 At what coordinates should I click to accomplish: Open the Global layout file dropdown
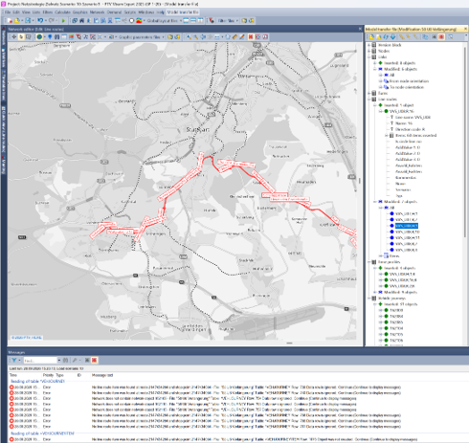tap(181, 20)
